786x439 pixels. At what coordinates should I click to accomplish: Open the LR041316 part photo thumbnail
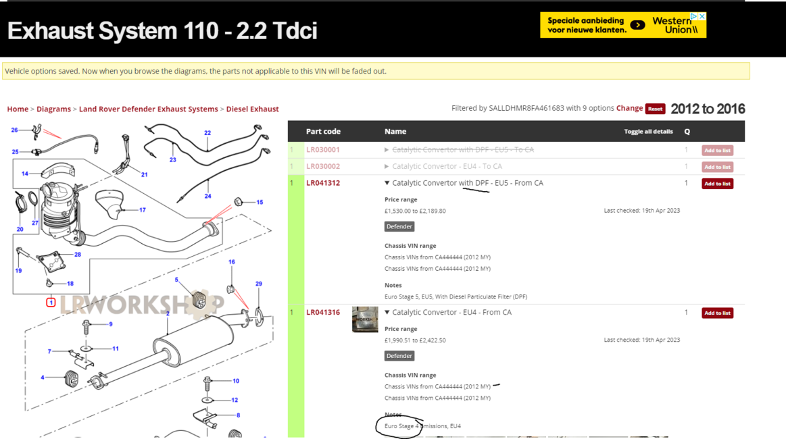365,319
